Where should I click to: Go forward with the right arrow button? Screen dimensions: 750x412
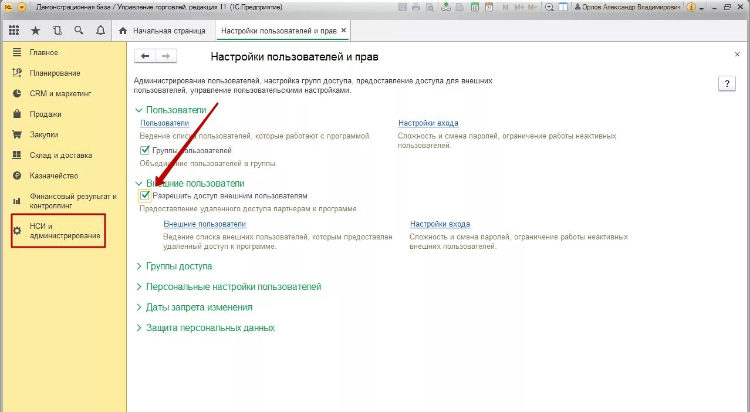coord(166,56)
